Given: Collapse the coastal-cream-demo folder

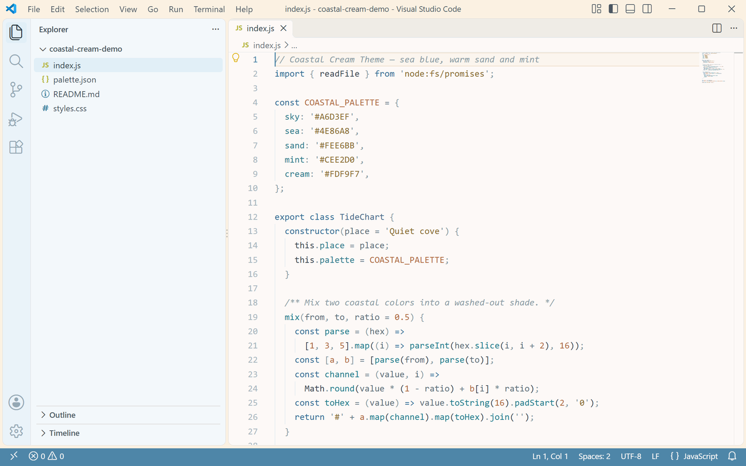Looking at the screenshot, I should (x=128, y=49).
